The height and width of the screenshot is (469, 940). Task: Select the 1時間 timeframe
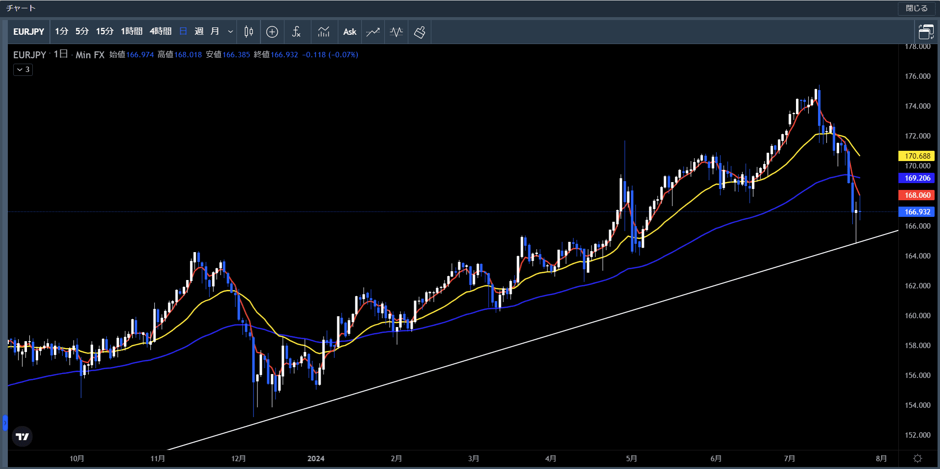pyautogui.click(x=132, y=32)
